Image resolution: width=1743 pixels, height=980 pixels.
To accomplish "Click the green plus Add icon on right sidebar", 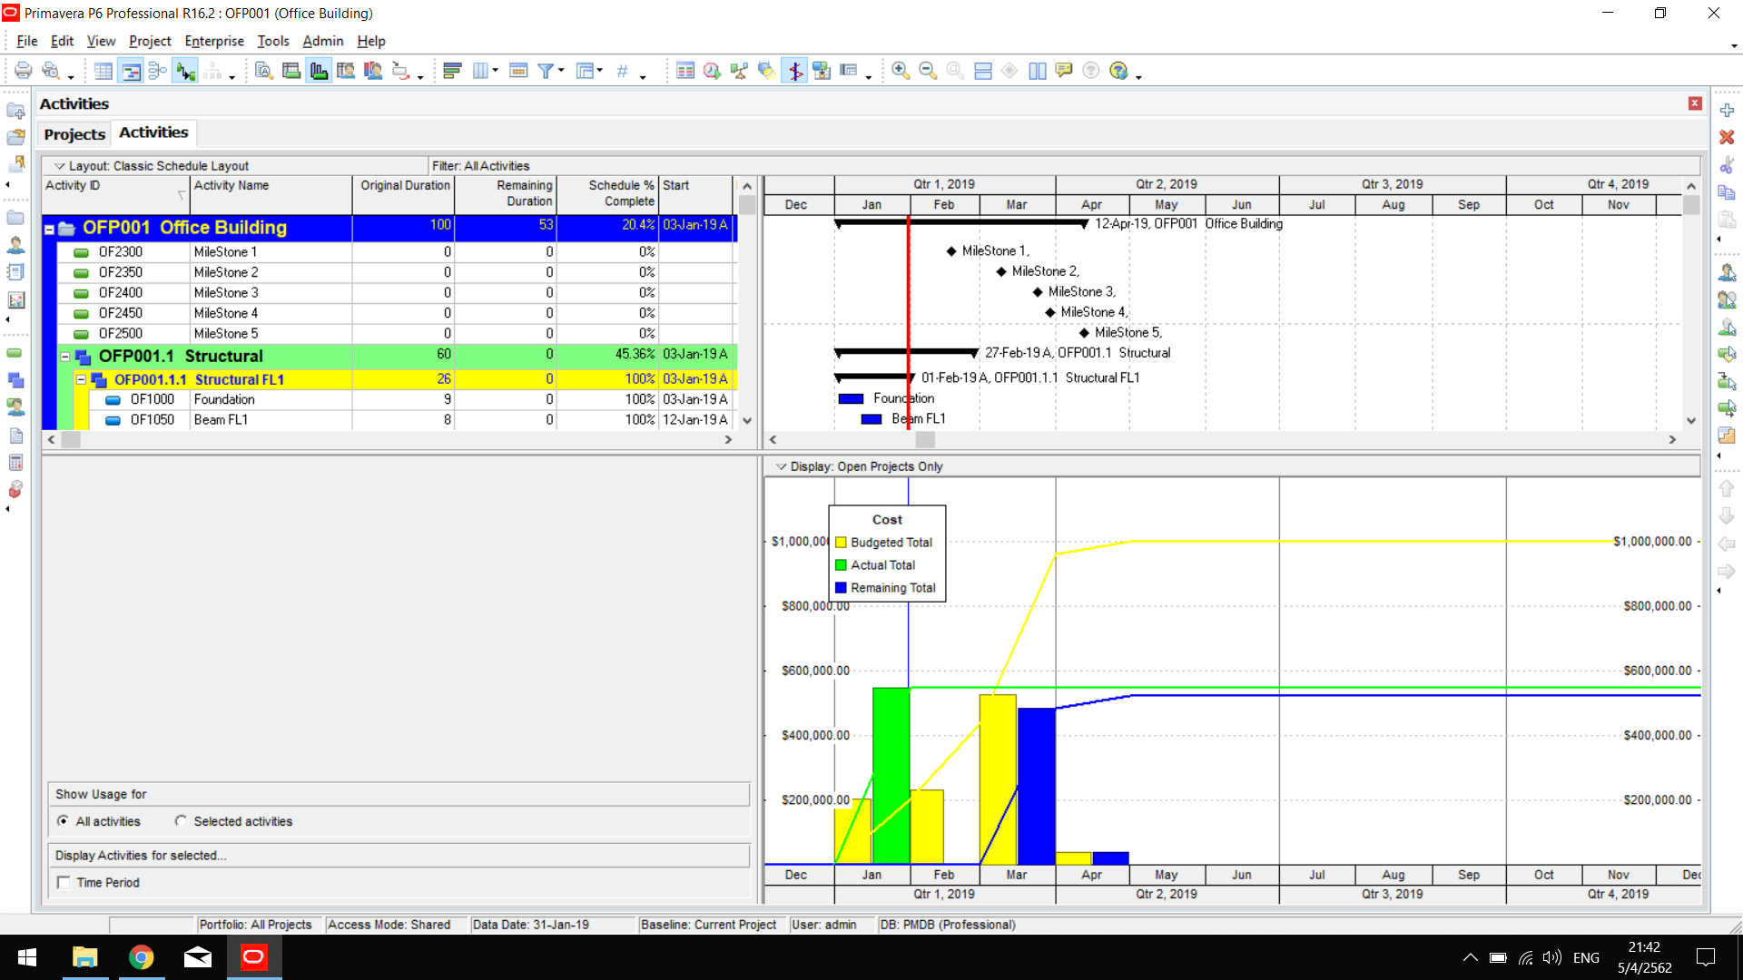I will coord(1727,110).
